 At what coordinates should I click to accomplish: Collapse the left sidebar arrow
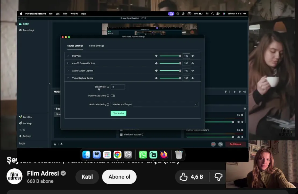coord(50,84)
